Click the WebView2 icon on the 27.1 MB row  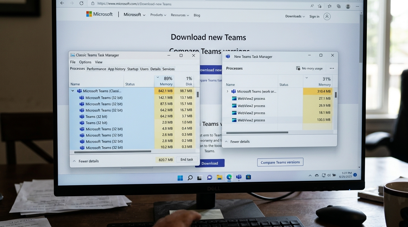point(234,99)
